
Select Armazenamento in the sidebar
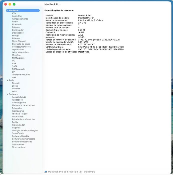tap(20, 19)
